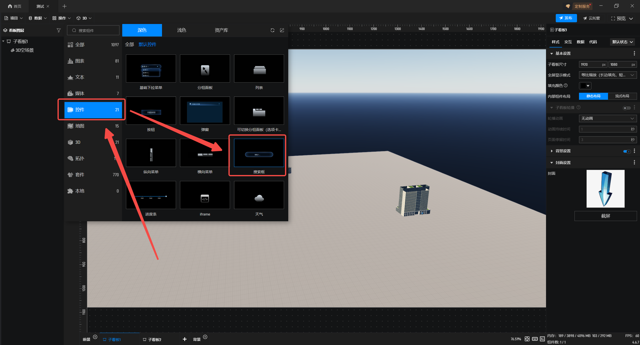
Task: Click the layer filter funnel icon
Action: coord(58,30)
